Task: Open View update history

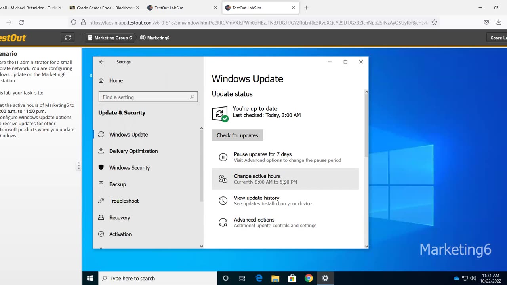Action: click(x=285, y=201)
